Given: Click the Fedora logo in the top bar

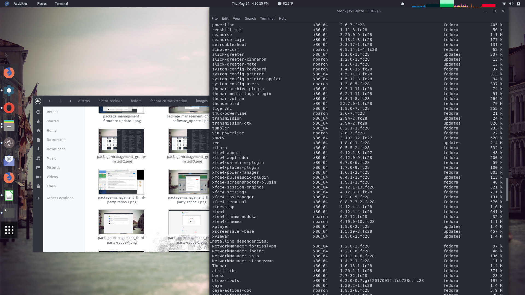Looking at the screenshot, I should tap(7, 4).
